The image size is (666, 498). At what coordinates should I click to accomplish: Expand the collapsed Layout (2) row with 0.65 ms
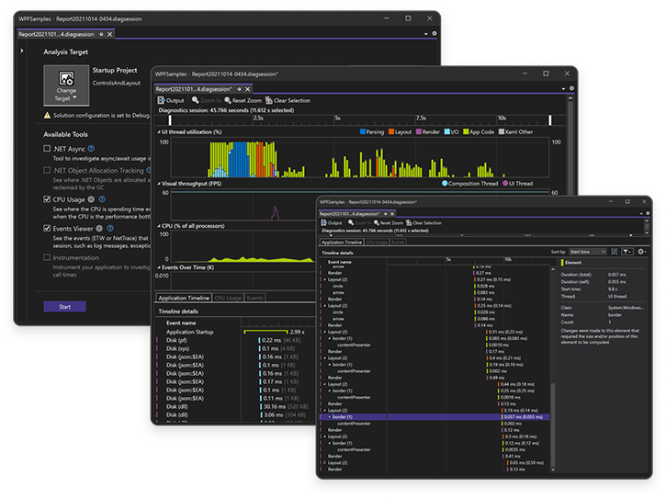click(325, 463)
